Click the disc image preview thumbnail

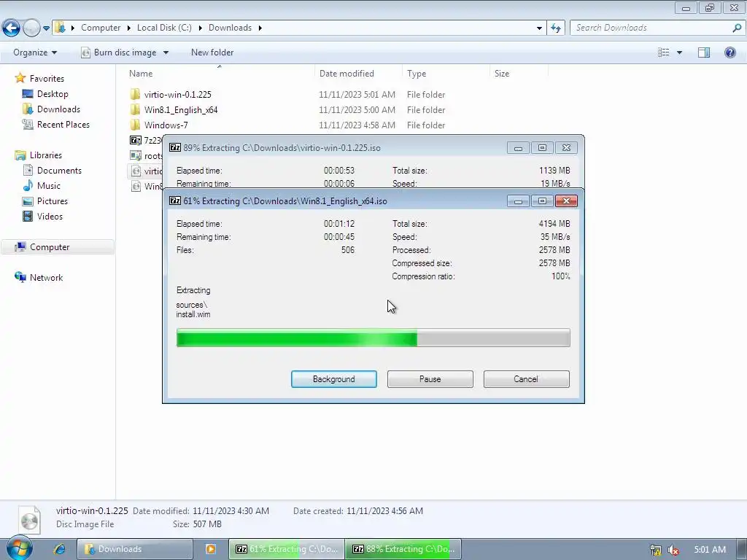(29, 519)
